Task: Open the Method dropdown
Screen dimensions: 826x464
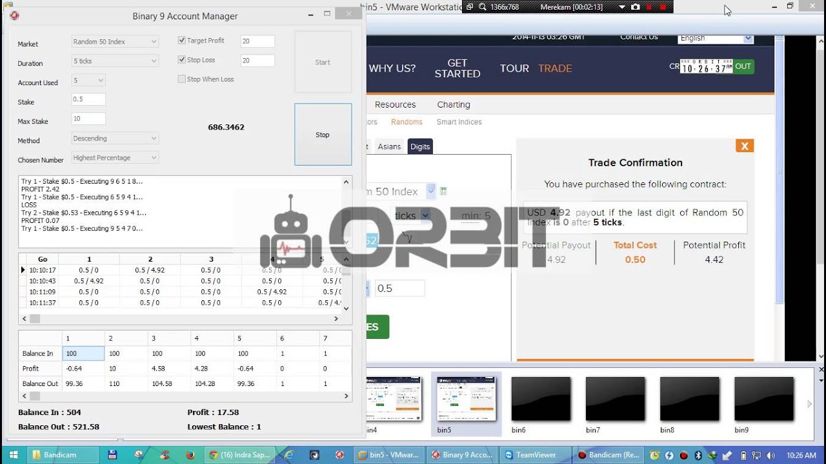Action: click(115, 138)
